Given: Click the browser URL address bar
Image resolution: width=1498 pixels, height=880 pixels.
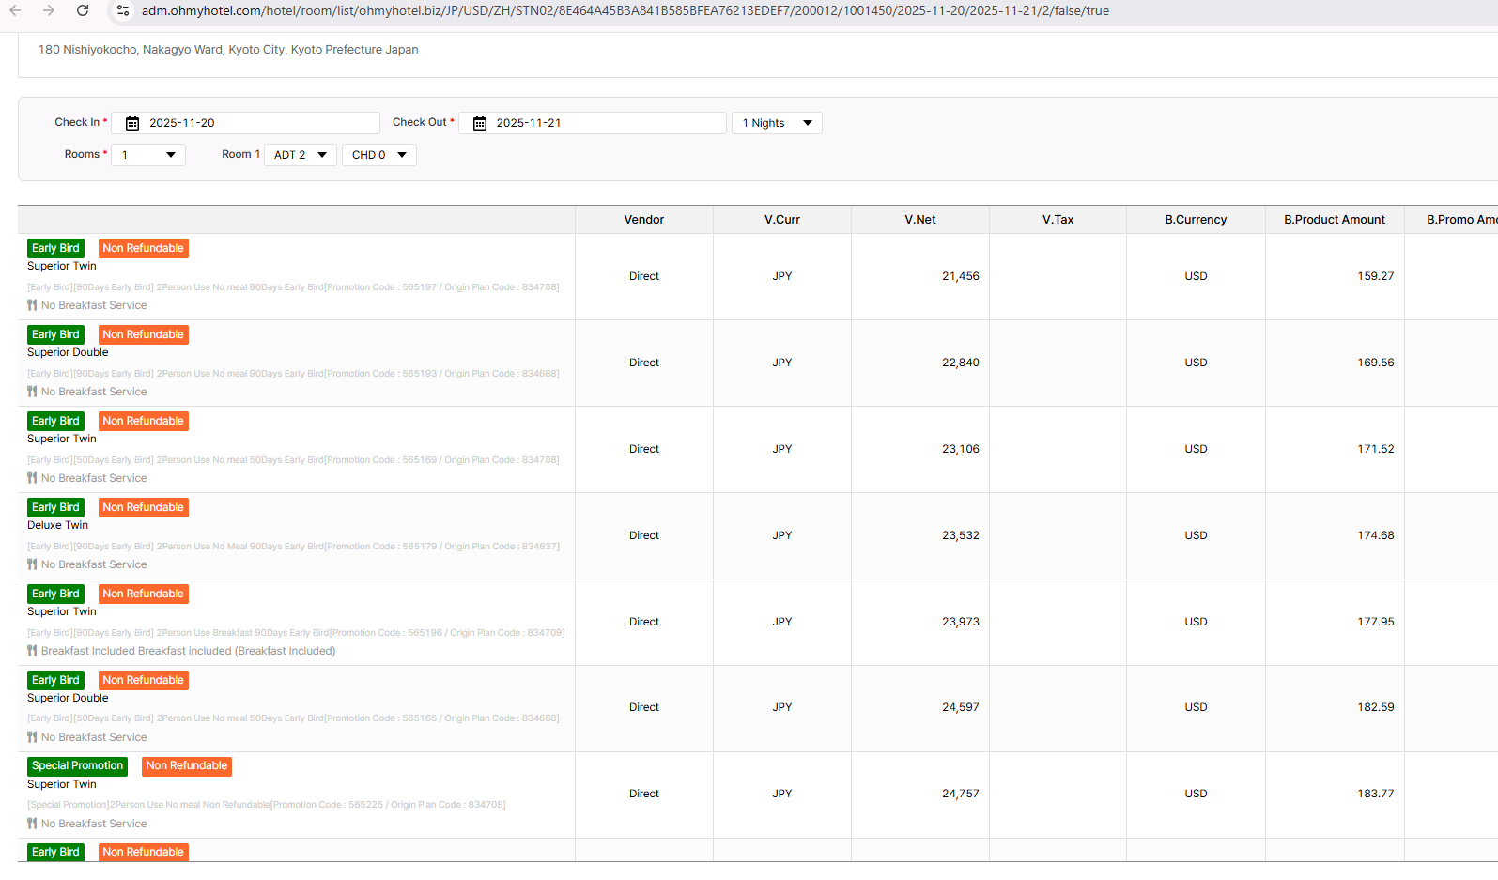Looking at the screenshot, I should 625,11.
